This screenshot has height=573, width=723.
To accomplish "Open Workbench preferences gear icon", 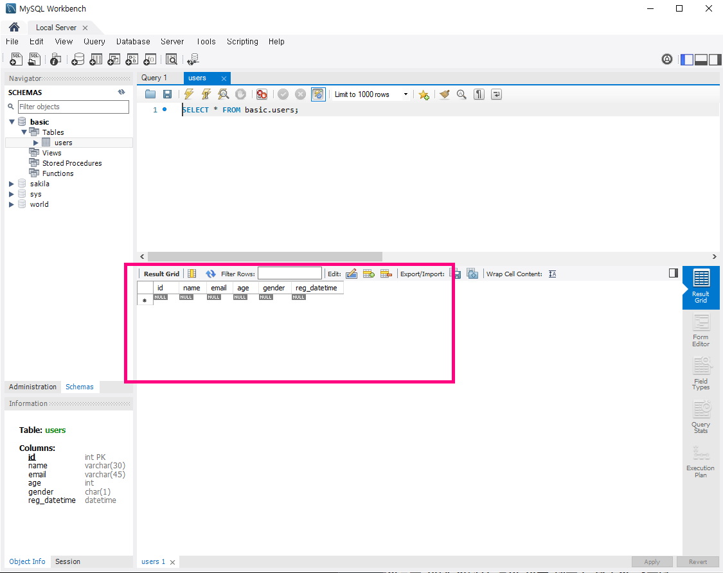I will [666, 59].
